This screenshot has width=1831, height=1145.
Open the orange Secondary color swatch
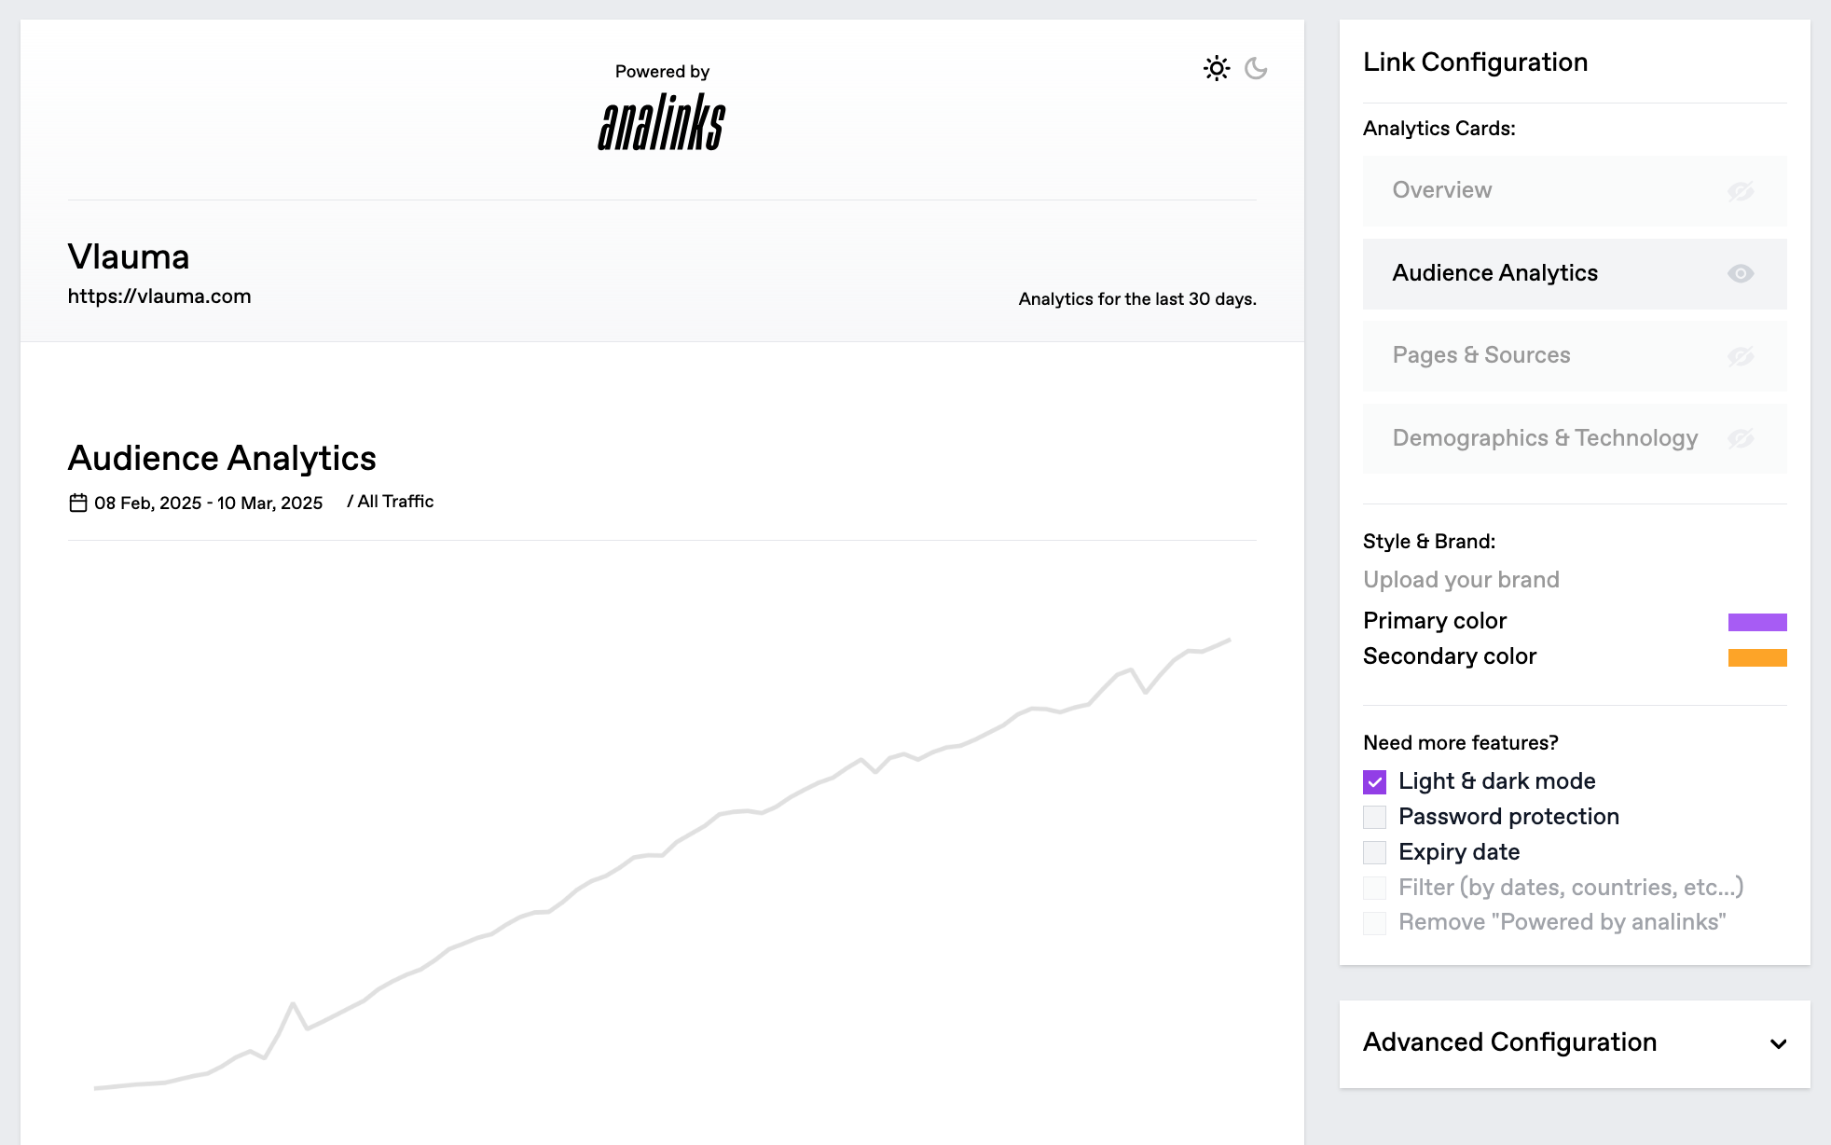coord(1756,657)
